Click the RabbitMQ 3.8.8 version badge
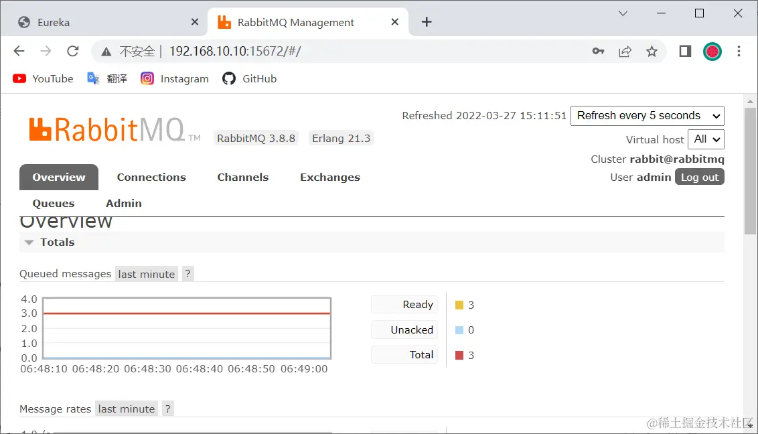This screenshot has height=434, width=758. (256, 138)
